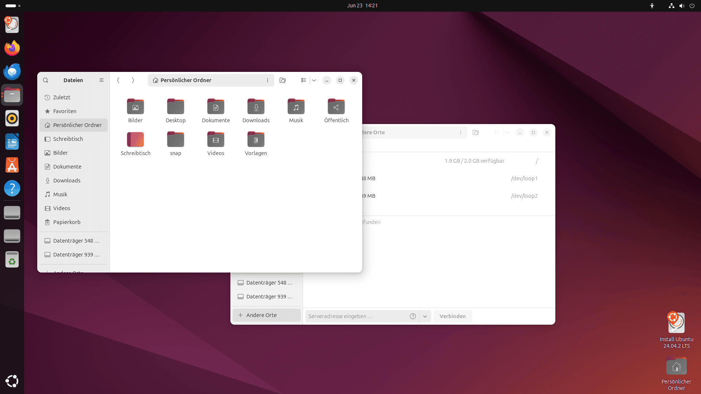Open Help from the dock
Image resolution: width=701 pixels, height=394 pixels.
pos(12,188)
